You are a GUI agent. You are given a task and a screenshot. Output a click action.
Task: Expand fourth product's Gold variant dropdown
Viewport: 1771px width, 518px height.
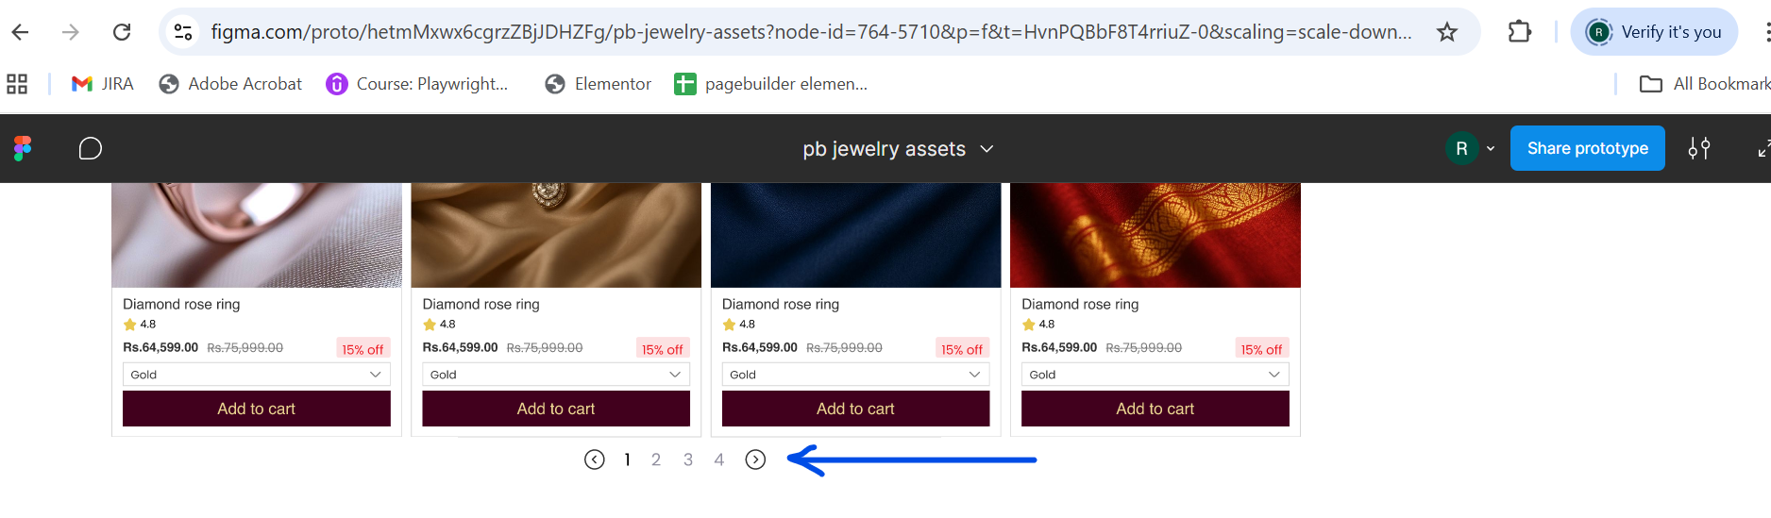pos(1155,375)
